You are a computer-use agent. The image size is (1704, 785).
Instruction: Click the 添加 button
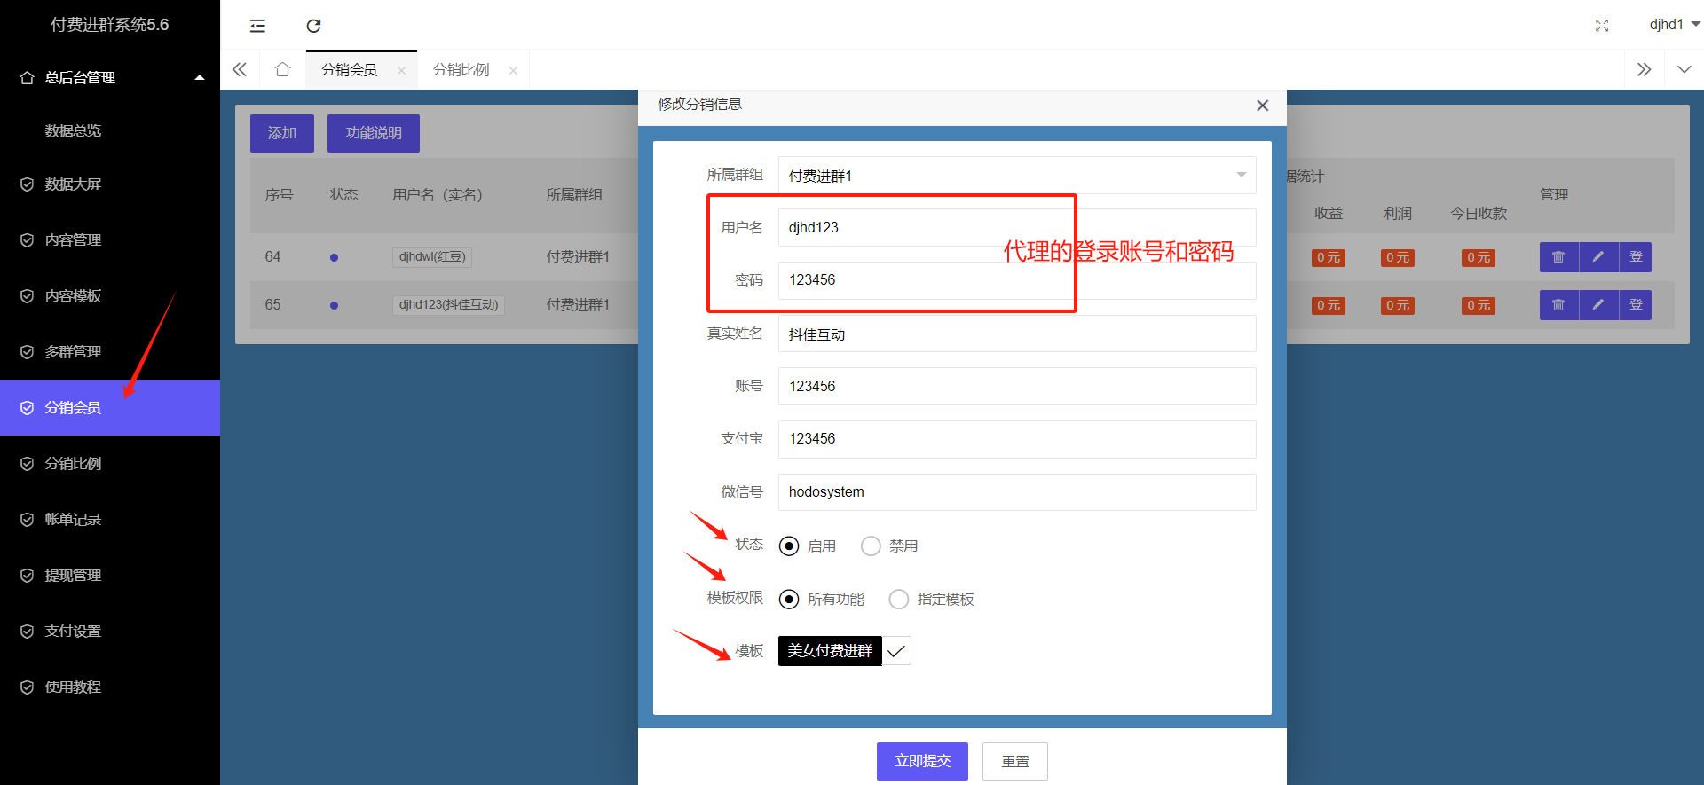coord(282,133)
